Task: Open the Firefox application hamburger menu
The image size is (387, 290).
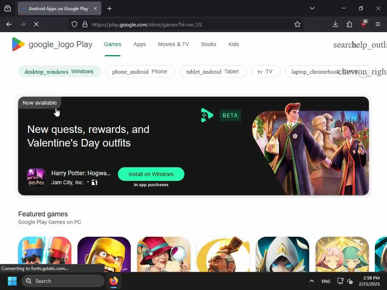Action: click(378, 24)
